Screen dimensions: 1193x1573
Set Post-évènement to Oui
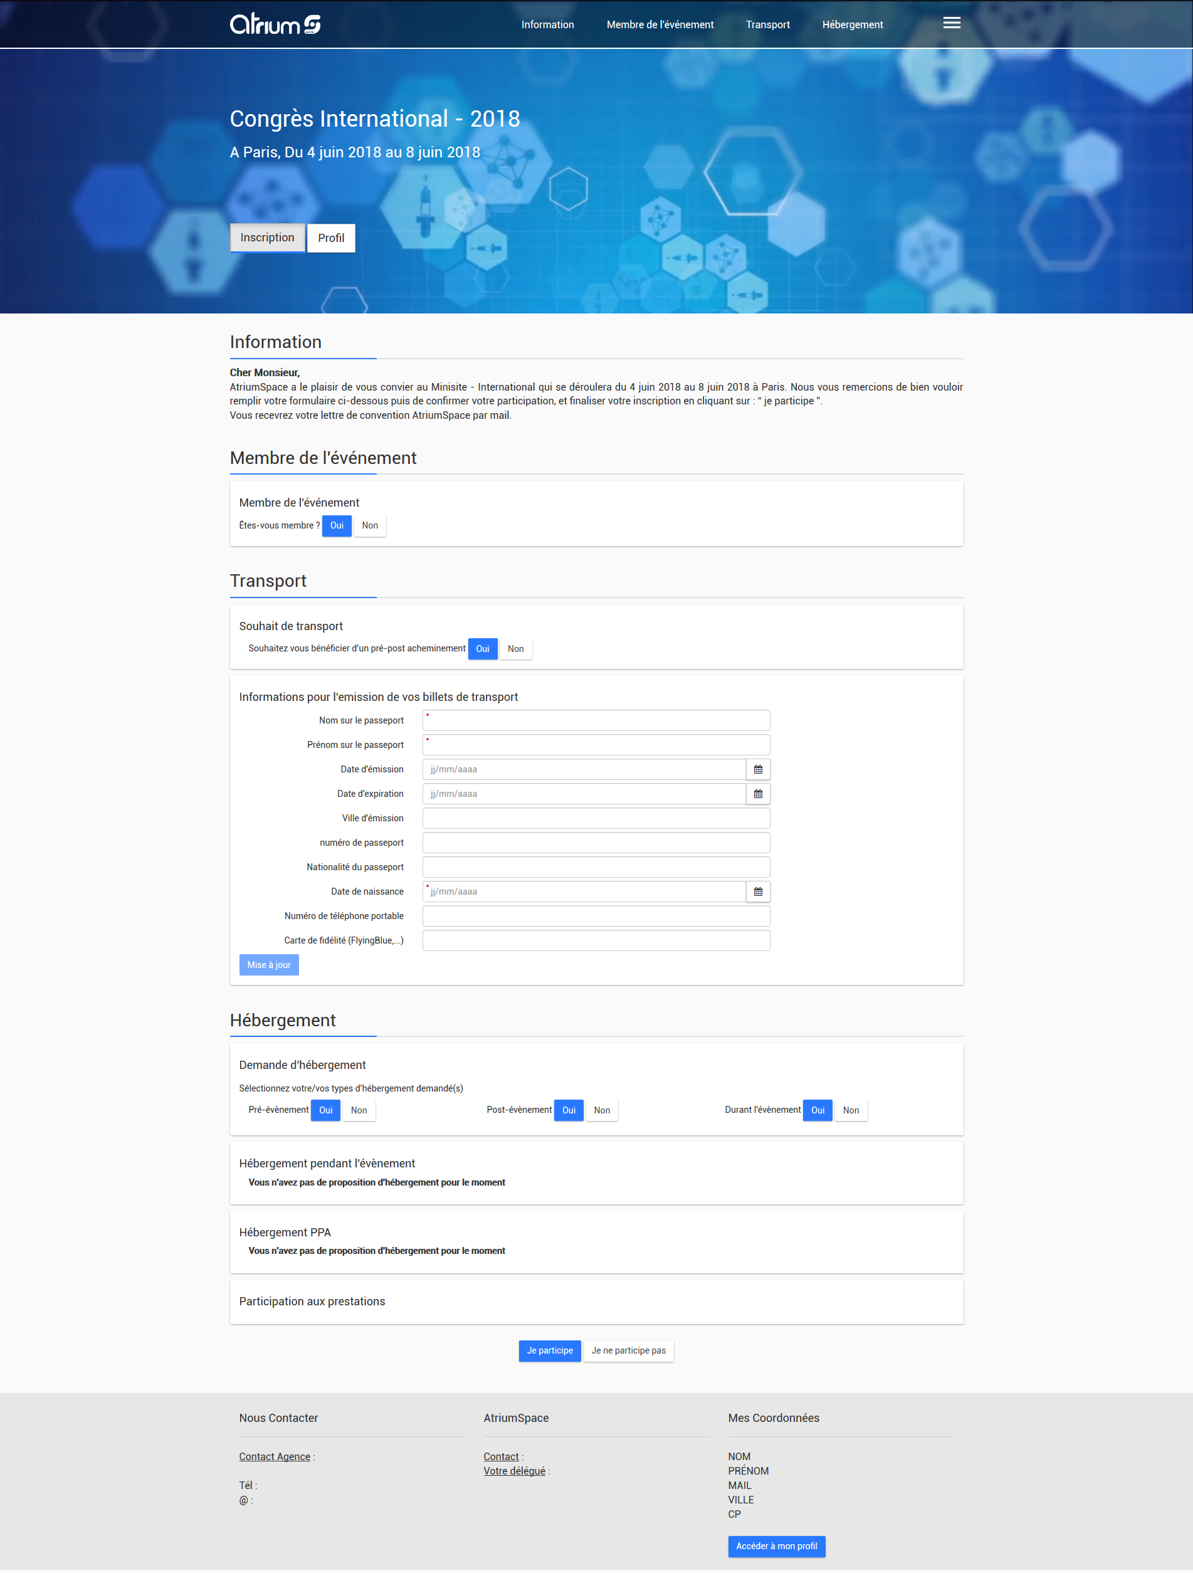(569, 1110)
